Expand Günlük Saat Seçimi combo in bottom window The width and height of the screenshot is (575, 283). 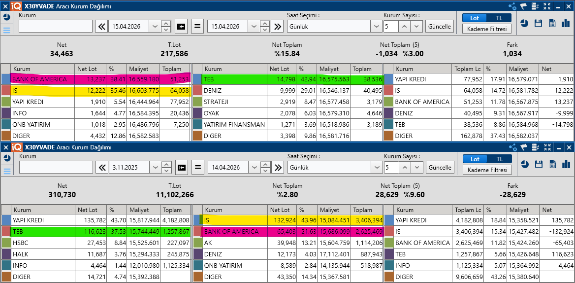[377, 167]
